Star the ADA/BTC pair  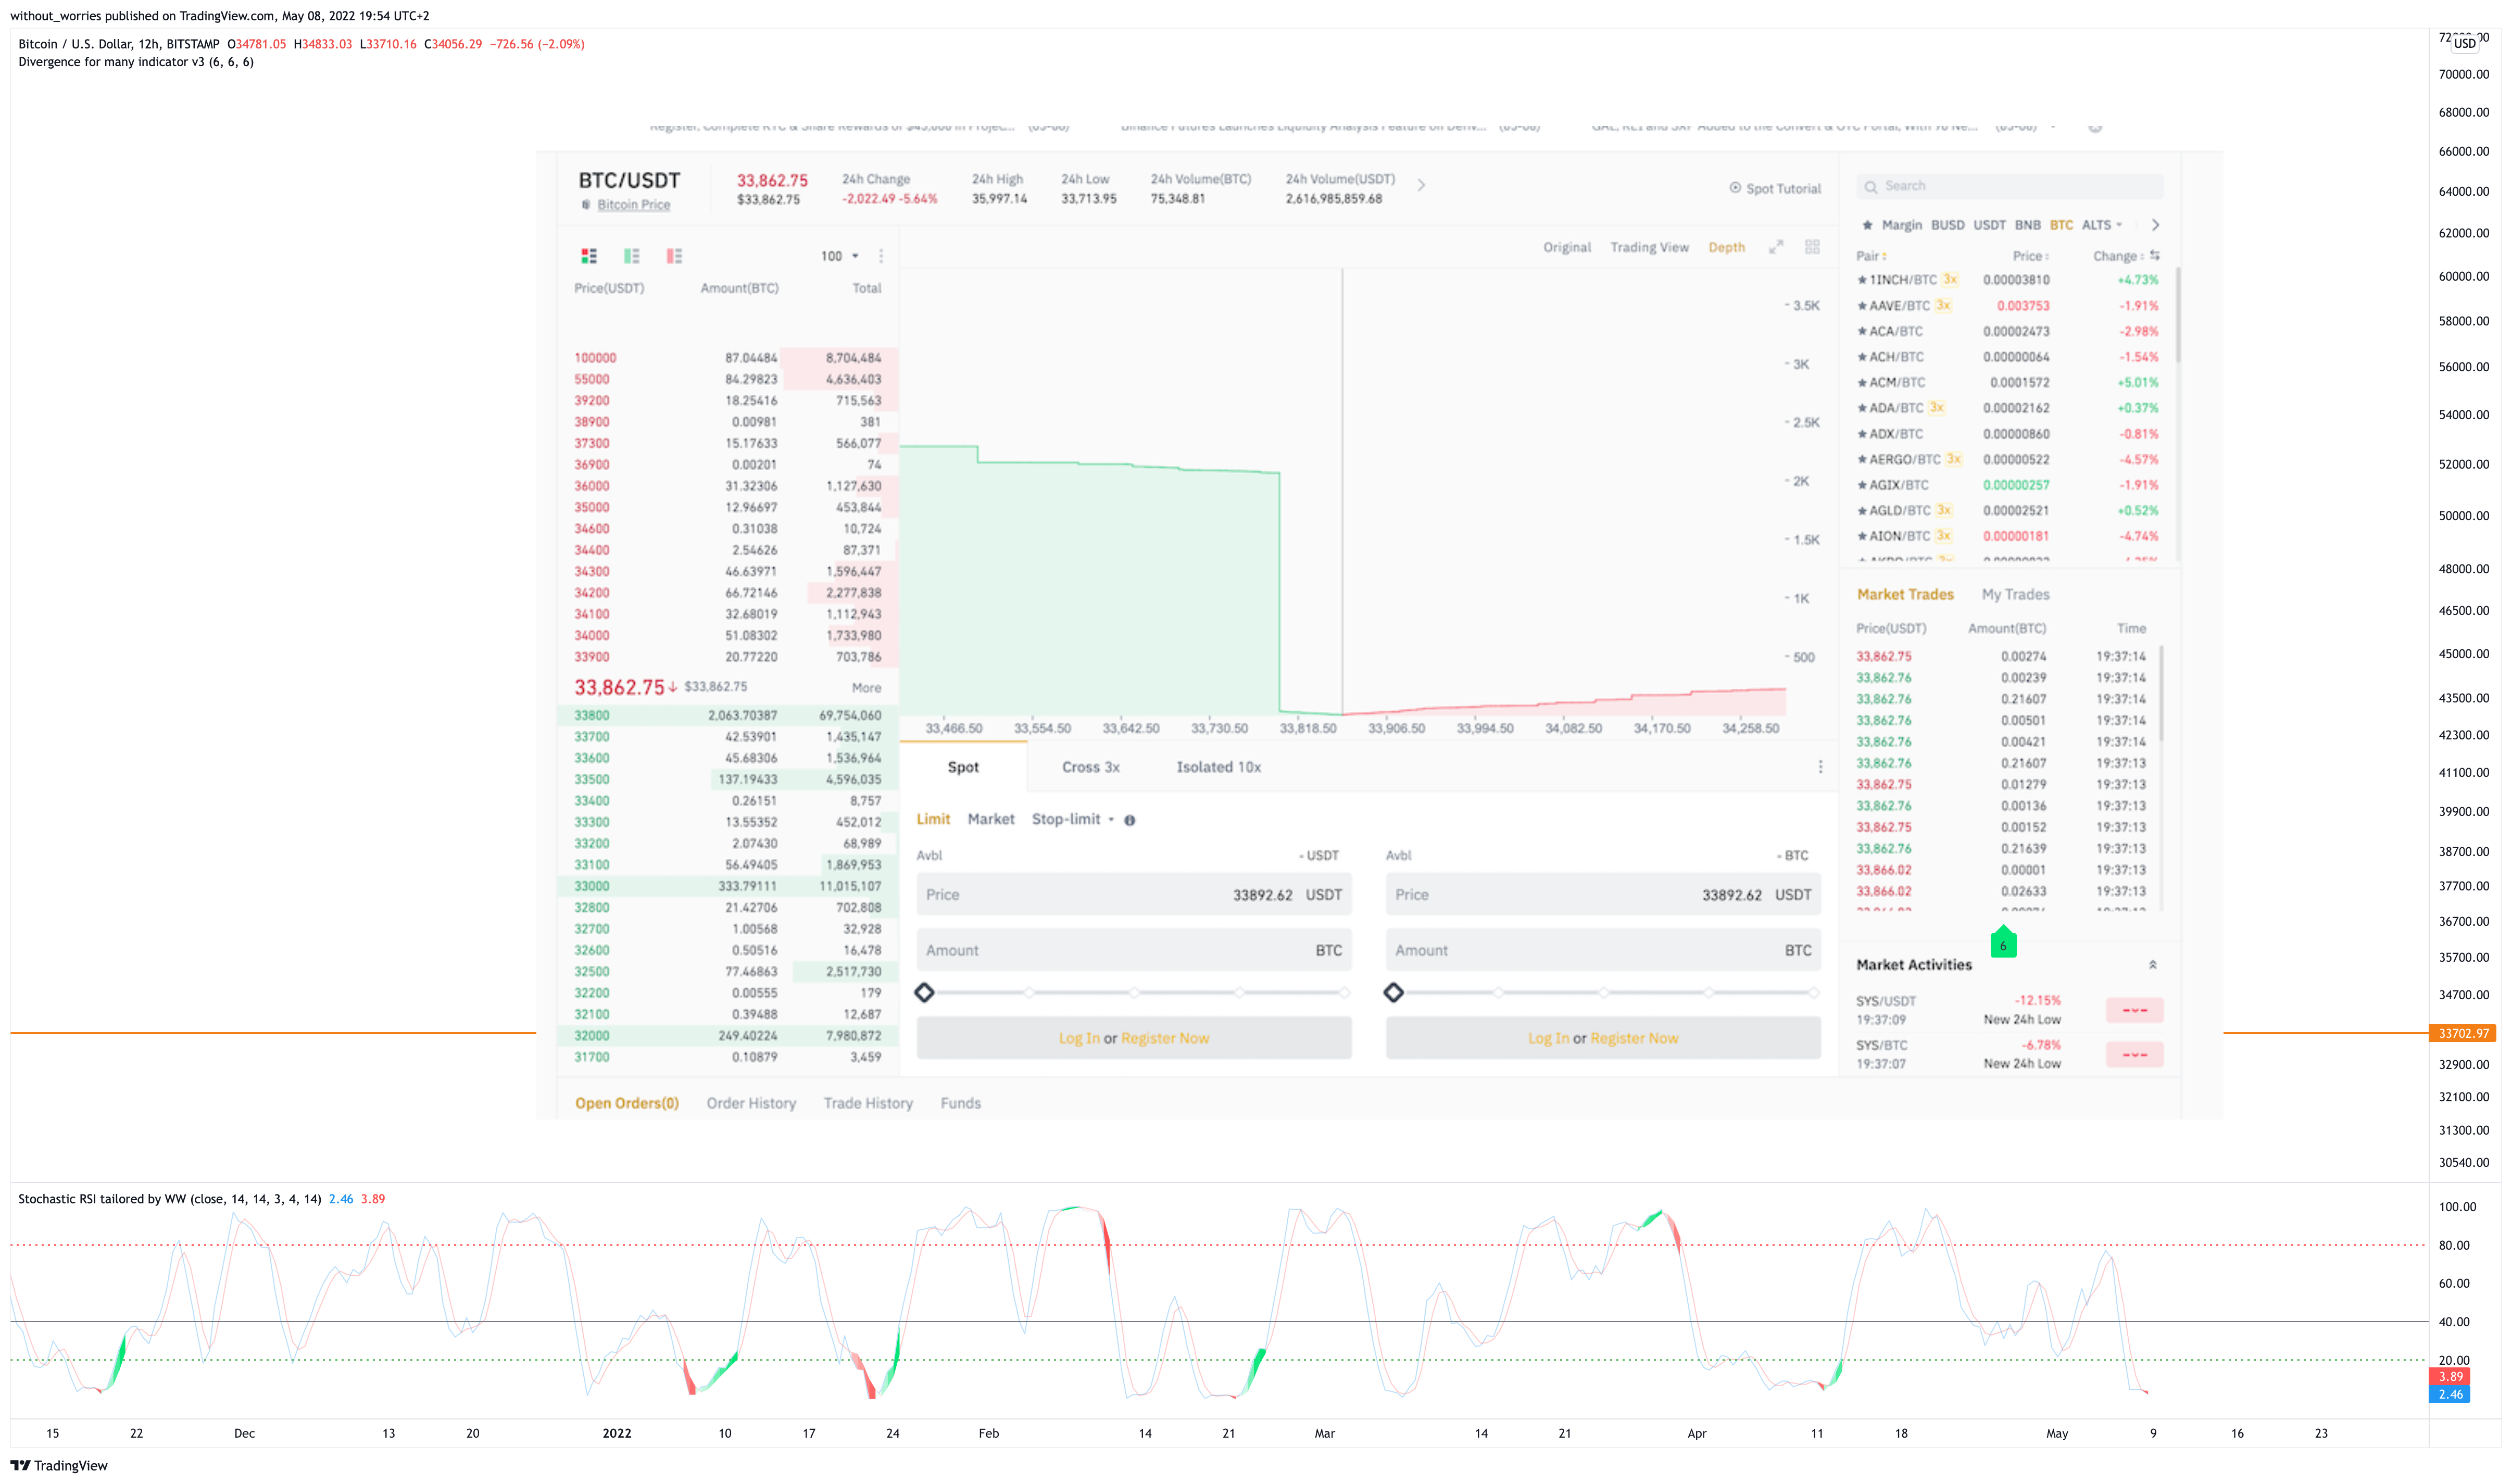[x=1862, y=408]
